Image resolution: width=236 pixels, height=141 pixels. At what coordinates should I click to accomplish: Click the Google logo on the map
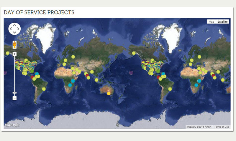[x=12, y=125]
